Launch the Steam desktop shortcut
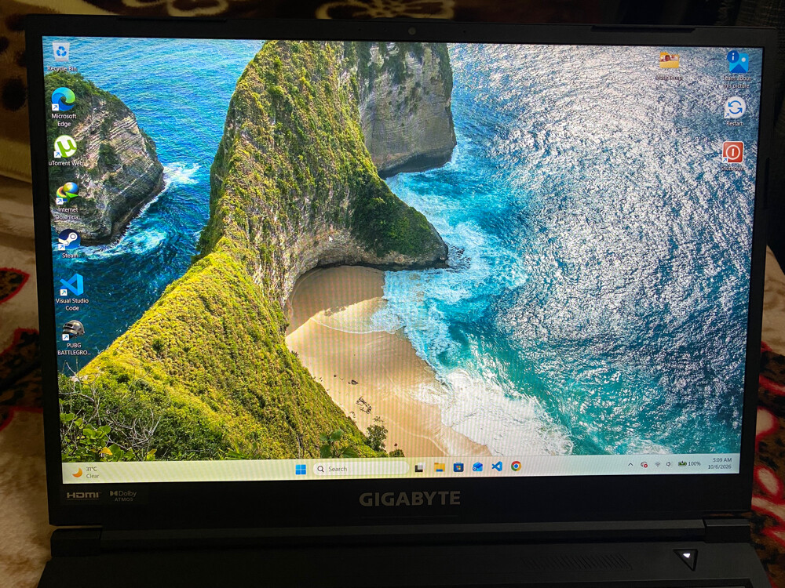 (69, 244)
